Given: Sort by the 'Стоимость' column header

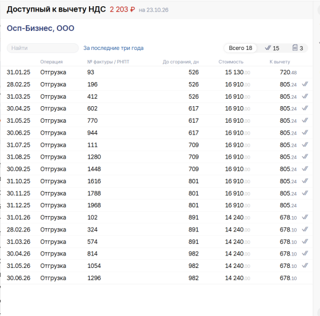Looking at the screenshot, I should 231,62.
